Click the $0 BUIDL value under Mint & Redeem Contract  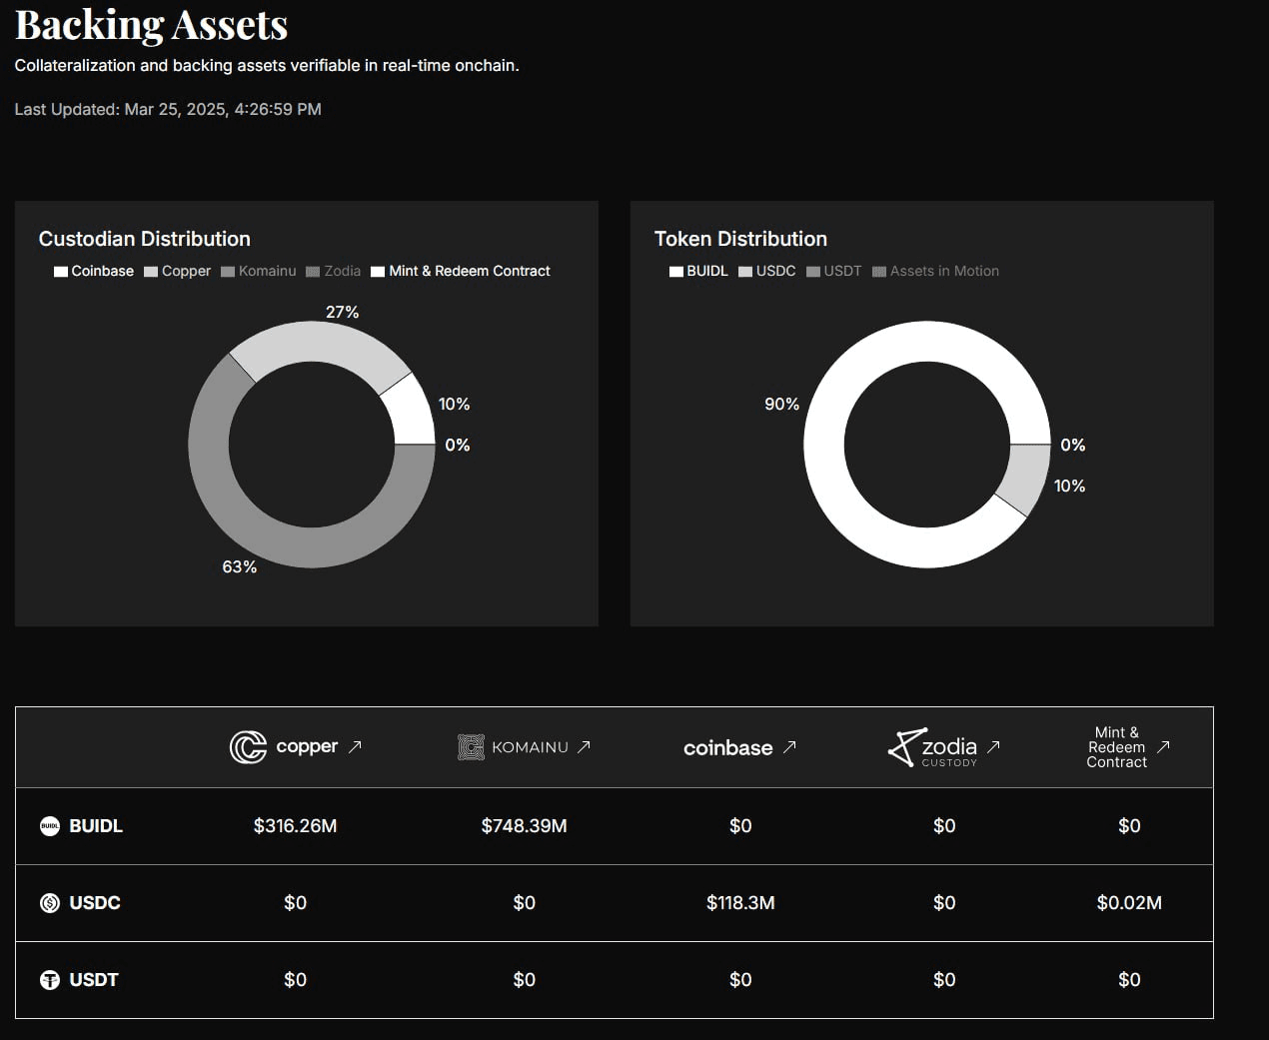pos(1129,826)
